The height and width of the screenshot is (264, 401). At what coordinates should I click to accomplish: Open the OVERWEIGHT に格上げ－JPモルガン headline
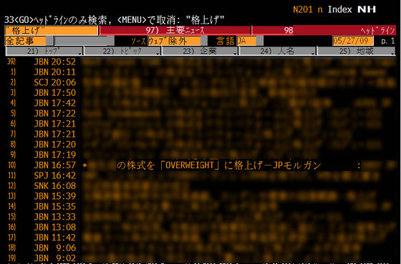point(200,165)
